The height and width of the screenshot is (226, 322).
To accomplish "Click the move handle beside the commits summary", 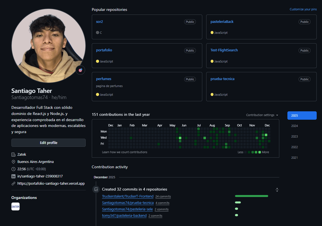I will tap(277, 189).
